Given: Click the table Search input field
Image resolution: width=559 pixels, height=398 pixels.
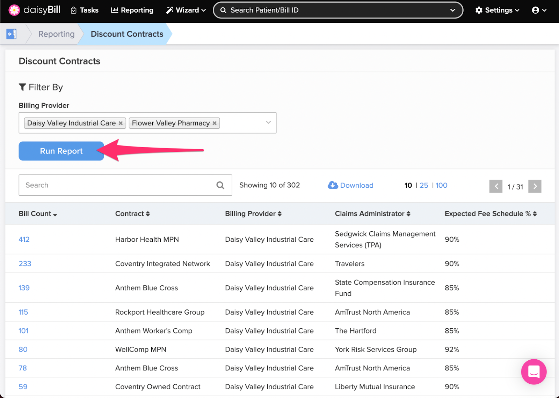Looking at the screenshot, I should [x=125, y=185].
